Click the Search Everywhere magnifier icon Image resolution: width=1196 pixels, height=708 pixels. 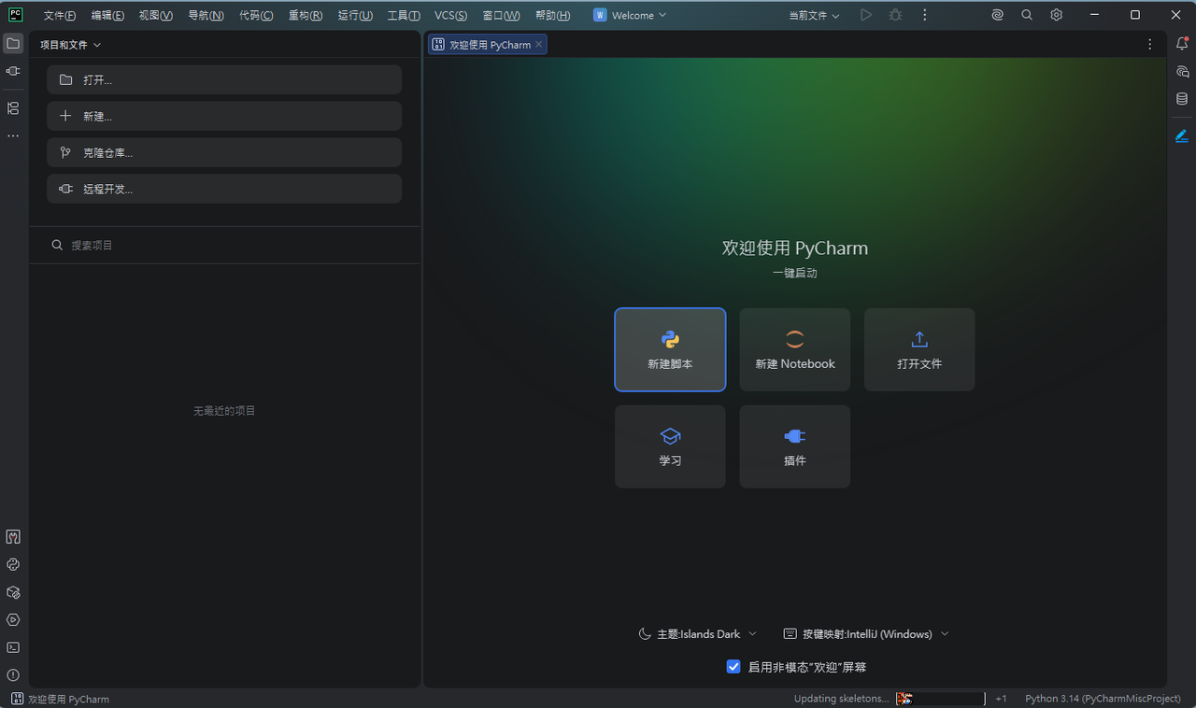[x=1027, y=15]
